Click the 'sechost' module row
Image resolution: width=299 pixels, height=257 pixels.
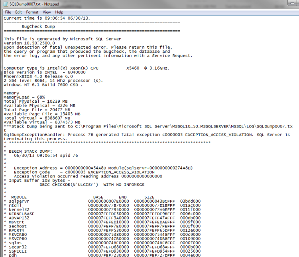click(102, 226)
